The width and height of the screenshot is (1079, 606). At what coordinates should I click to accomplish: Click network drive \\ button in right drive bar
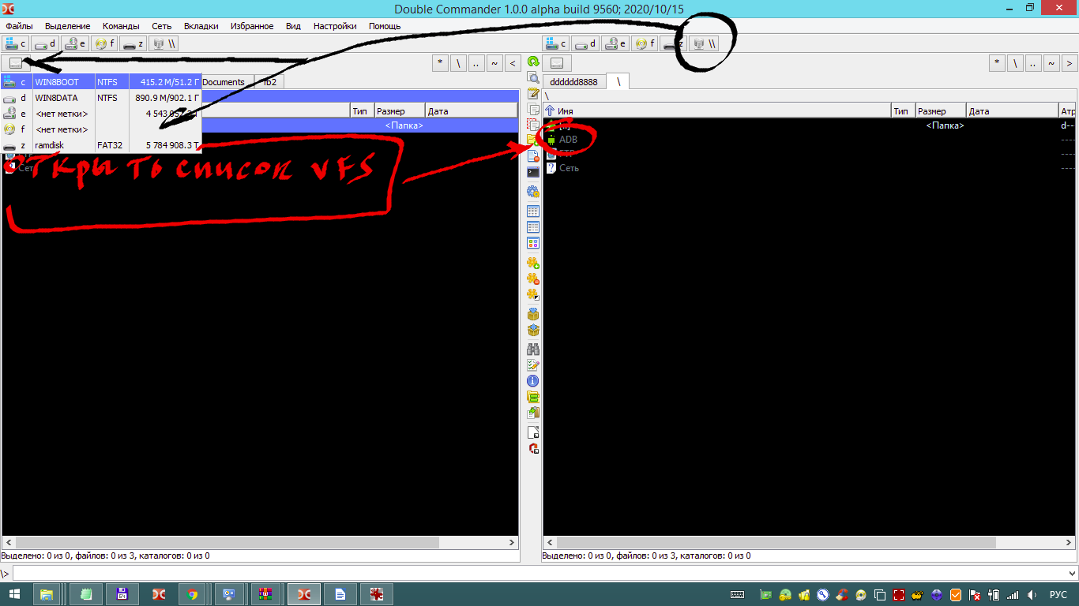705,44
